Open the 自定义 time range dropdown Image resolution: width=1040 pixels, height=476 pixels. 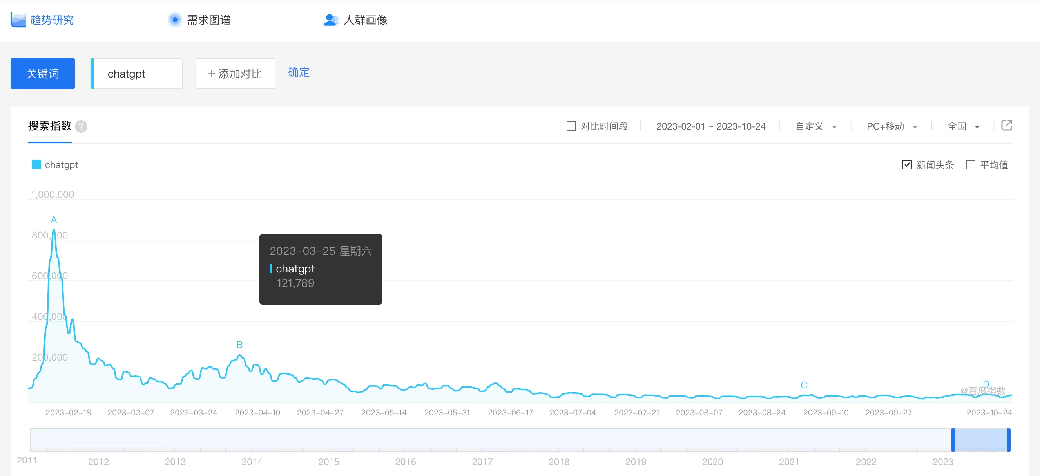click(816, 127)
